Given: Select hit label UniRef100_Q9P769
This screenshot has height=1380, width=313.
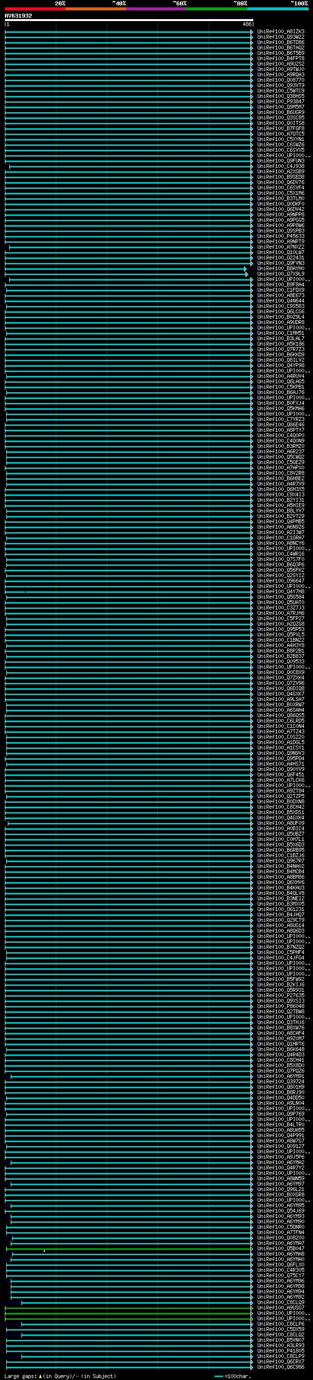Looking at the screenshot, I should [281, 1114].
